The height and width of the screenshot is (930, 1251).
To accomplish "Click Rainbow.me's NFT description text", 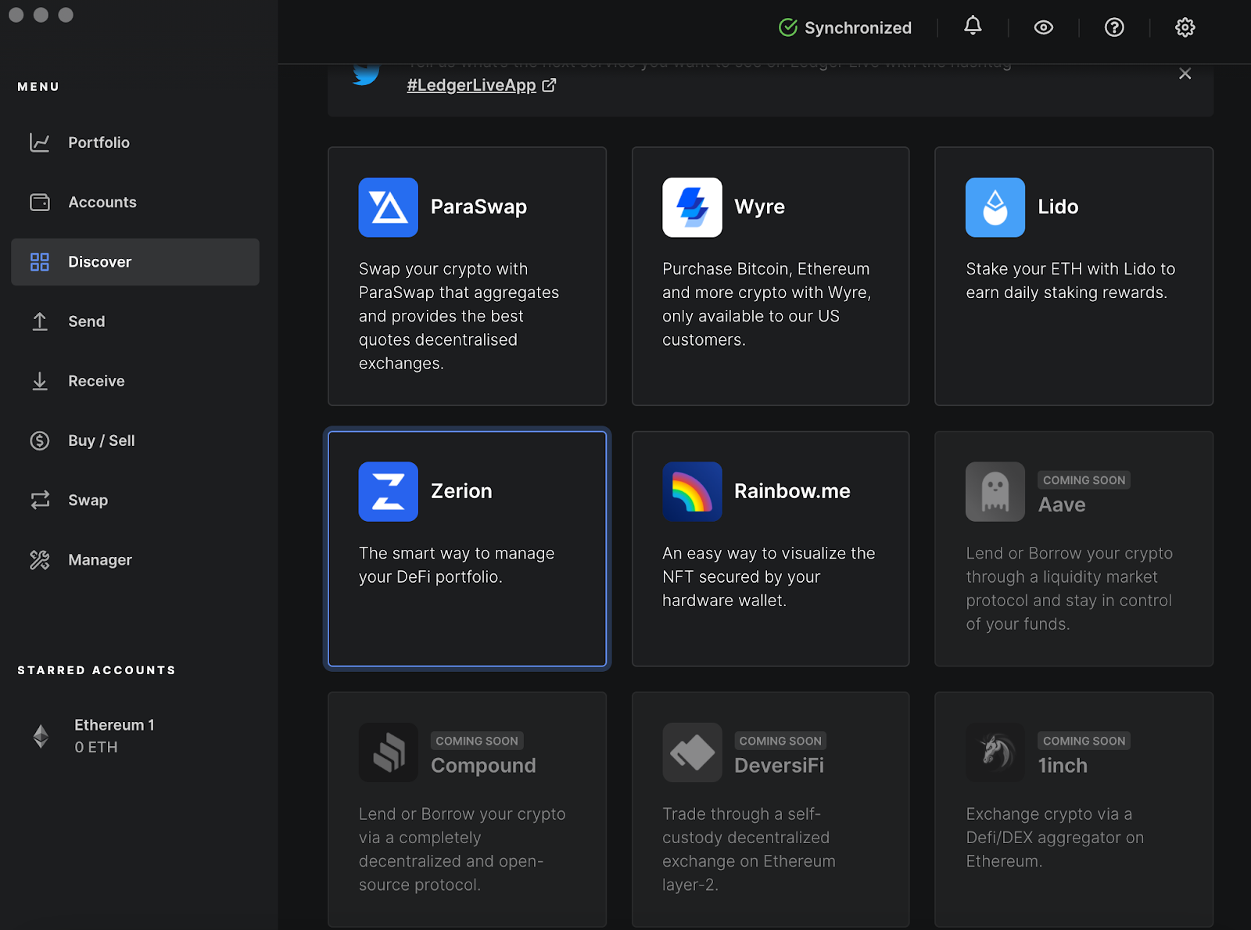I will (x=769, y=577).
